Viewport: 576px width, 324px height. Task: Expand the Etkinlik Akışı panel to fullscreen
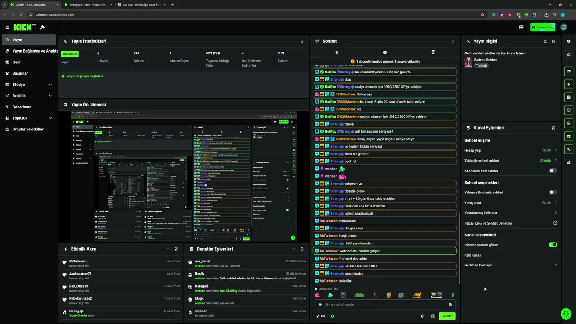(x=176, y=249)
